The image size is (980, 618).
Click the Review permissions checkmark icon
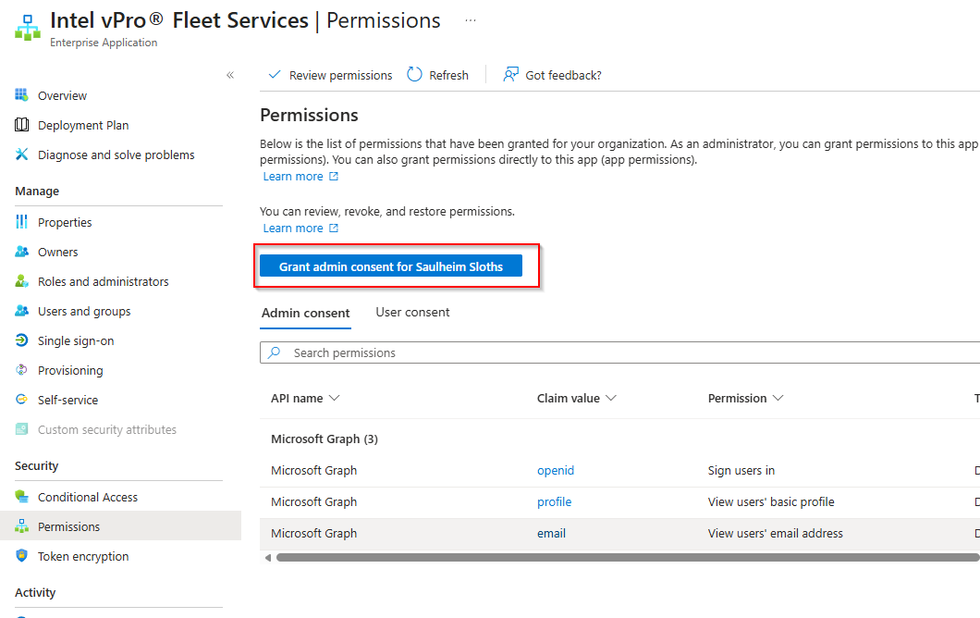[275, 74]
